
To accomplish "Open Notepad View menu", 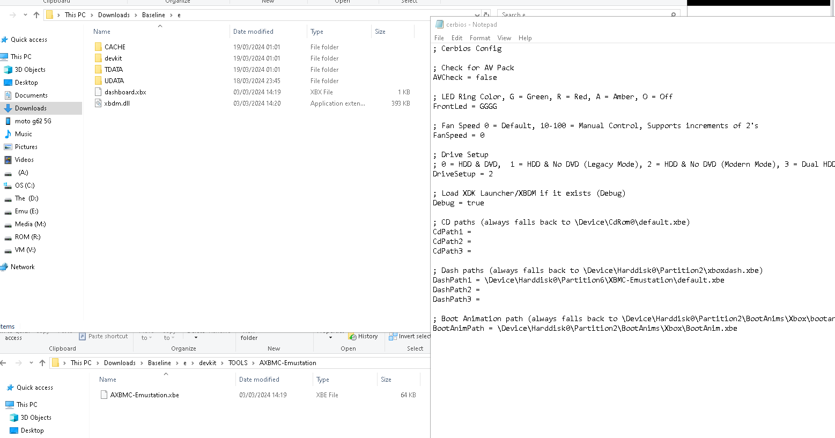I will click(x=504, y=38).
